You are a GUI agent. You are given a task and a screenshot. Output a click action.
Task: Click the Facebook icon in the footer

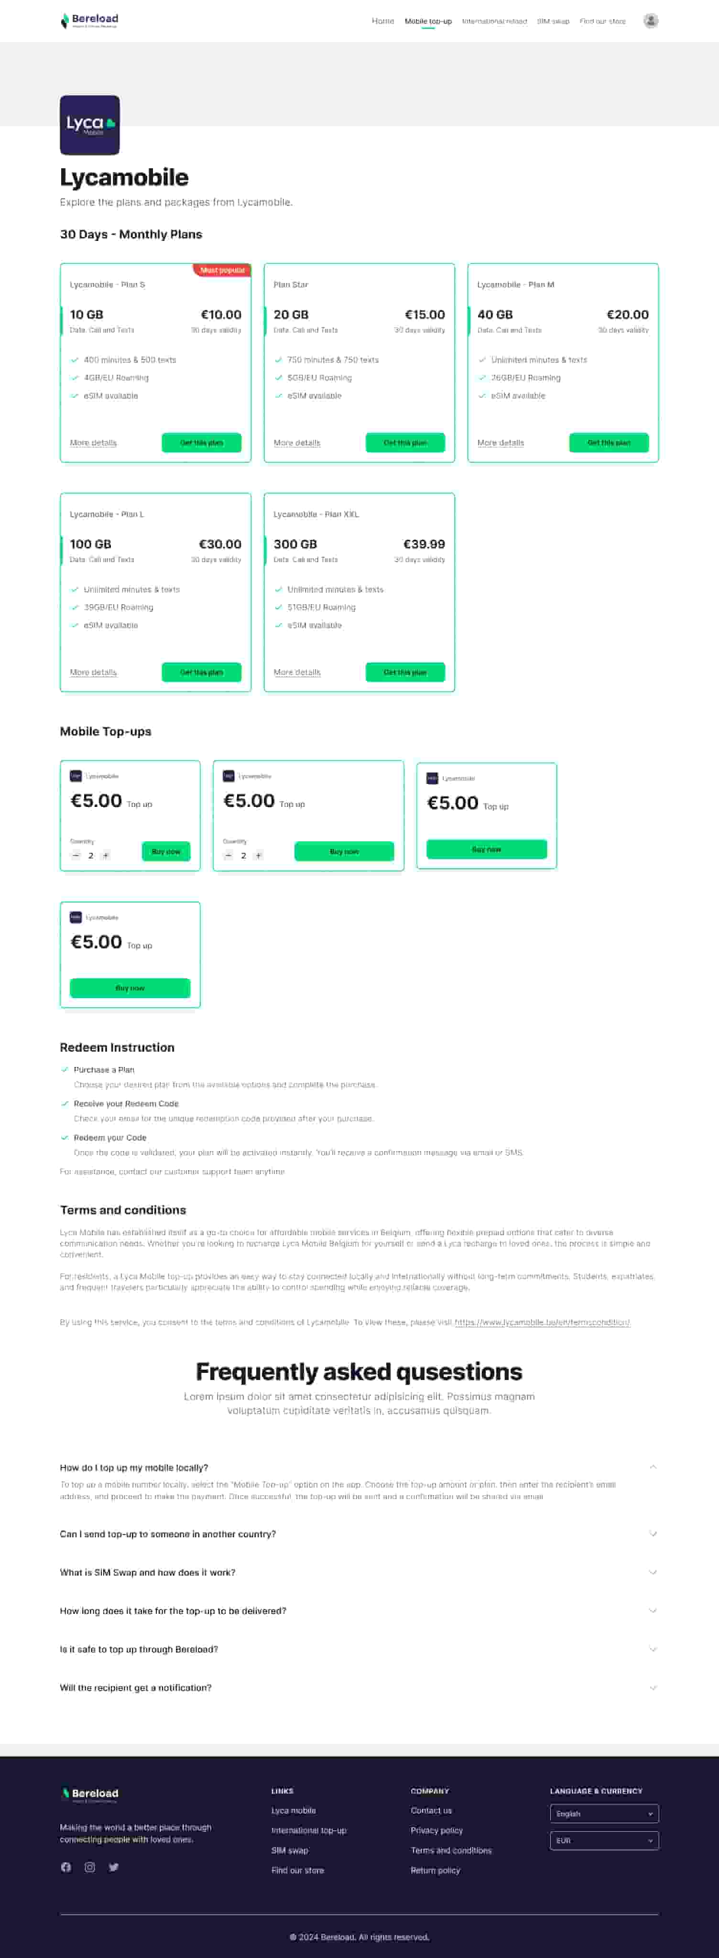66,1868
